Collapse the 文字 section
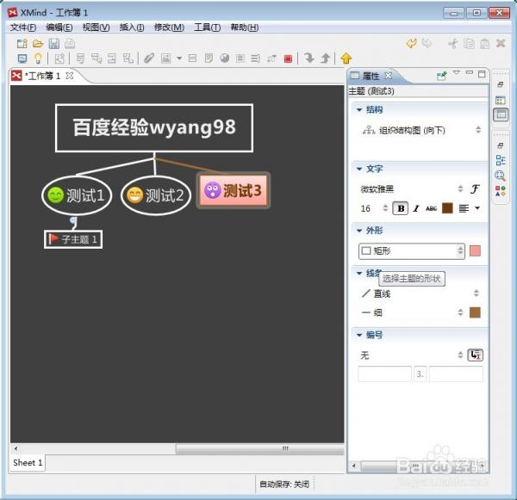This screenshot has width=517, height=500. pyautogui.click(x=359, y=169)
